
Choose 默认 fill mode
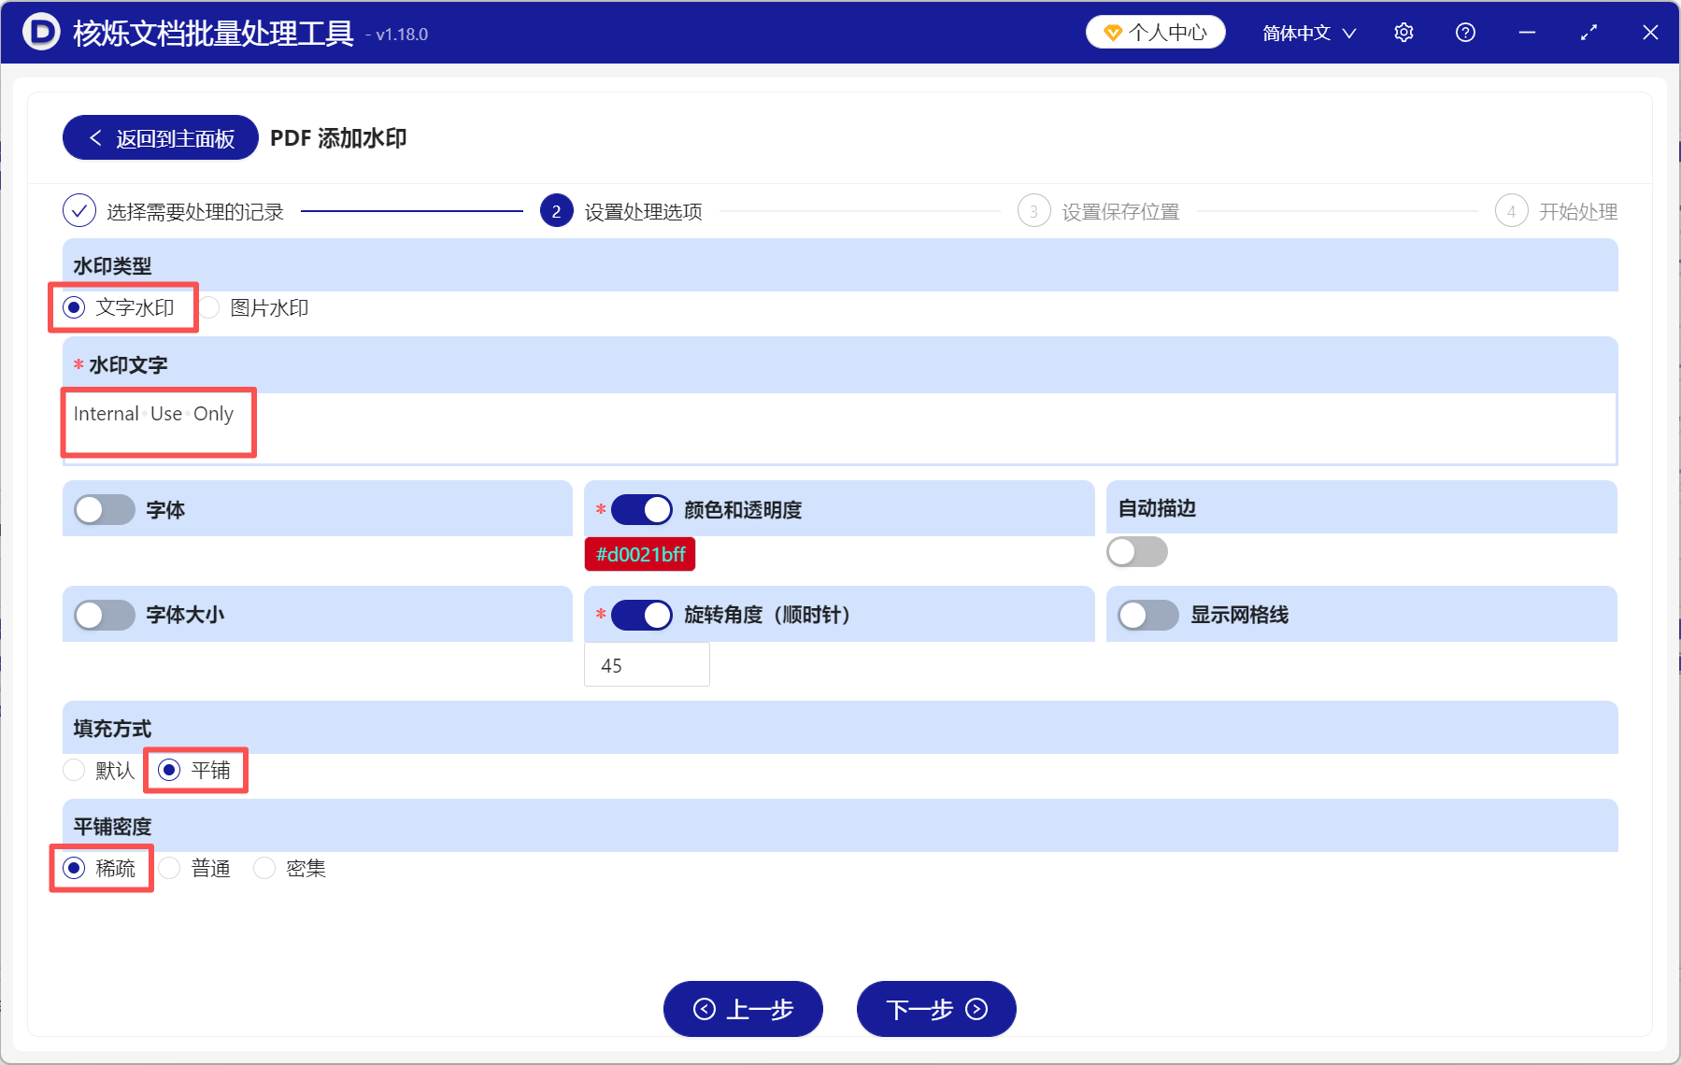pos(74,770)
